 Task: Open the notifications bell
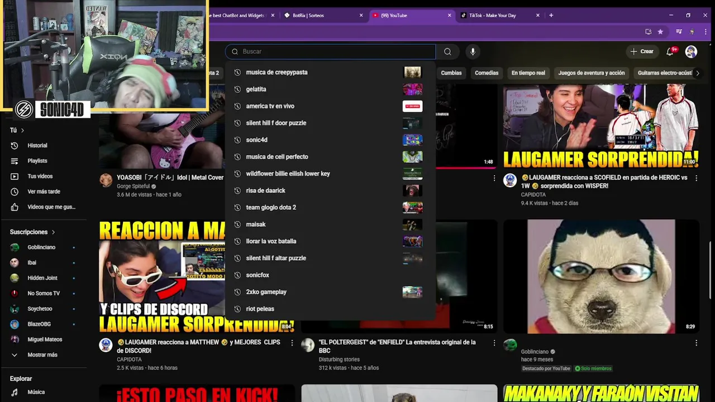tap(670, 51)
